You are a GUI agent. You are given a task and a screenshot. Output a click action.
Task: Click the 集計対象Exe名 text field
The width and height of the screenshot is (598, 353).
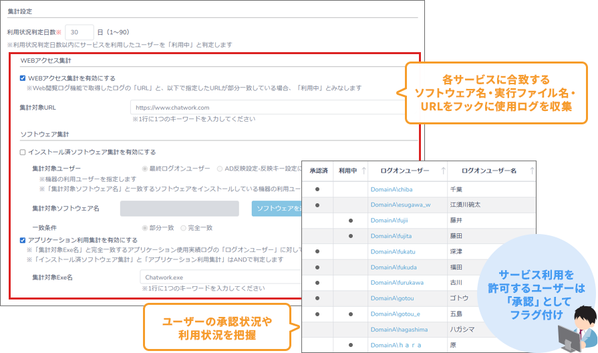coord(220,277)
